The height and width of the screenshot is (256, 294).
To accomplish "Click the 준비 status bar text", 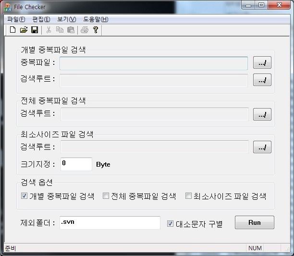I will tap(10, 248).
